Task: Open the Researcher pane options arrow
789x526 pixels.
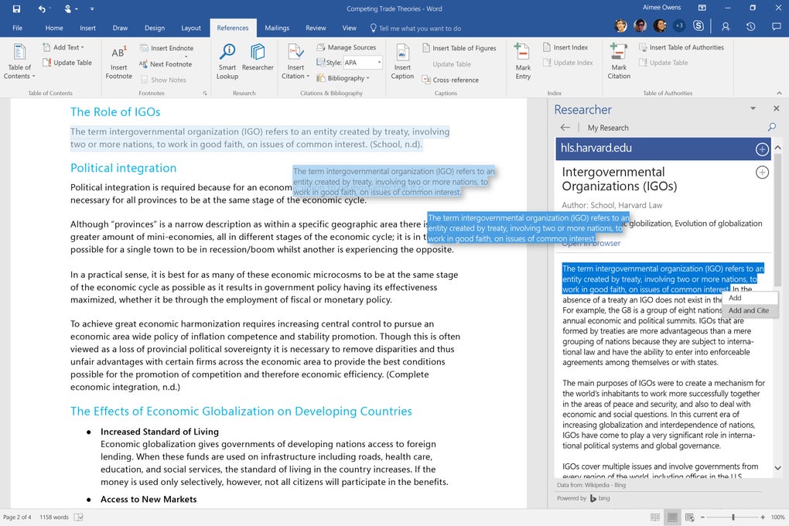Action: click(753, 109)
